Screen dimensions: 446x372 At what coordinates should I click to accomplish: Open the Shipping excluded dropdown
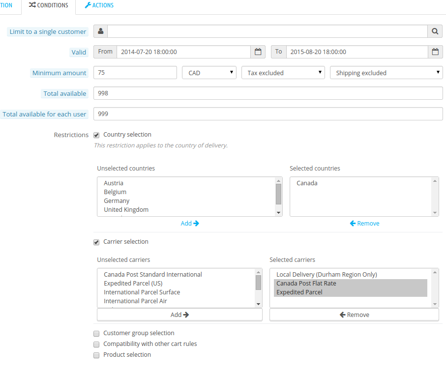tap(387, 73)
